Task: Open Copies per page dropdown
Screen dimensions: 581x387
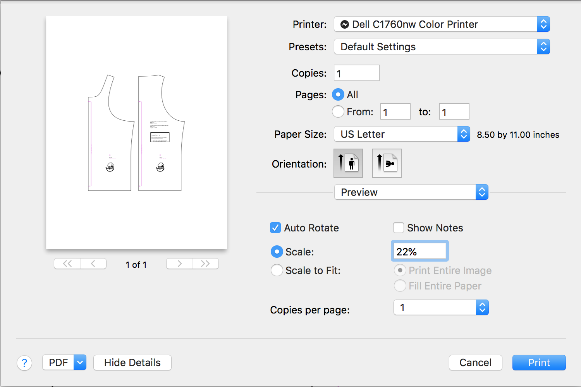Action: (441, 308)
